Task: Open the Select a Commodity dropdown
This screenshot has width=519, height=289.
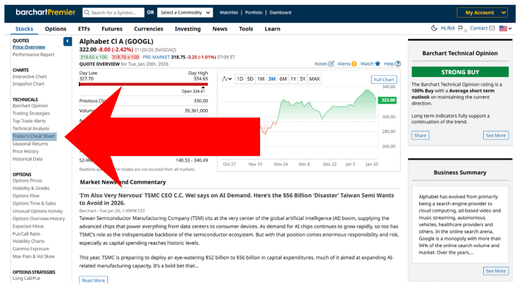Action: tap(185, 12)
